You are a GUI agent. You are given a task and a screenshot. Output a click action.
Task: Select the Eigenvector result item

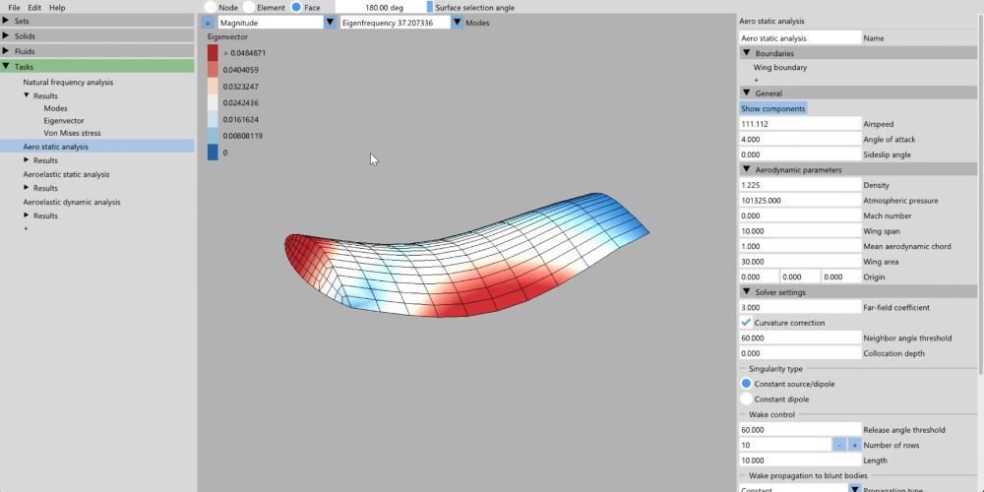click(x=63, y=120)
